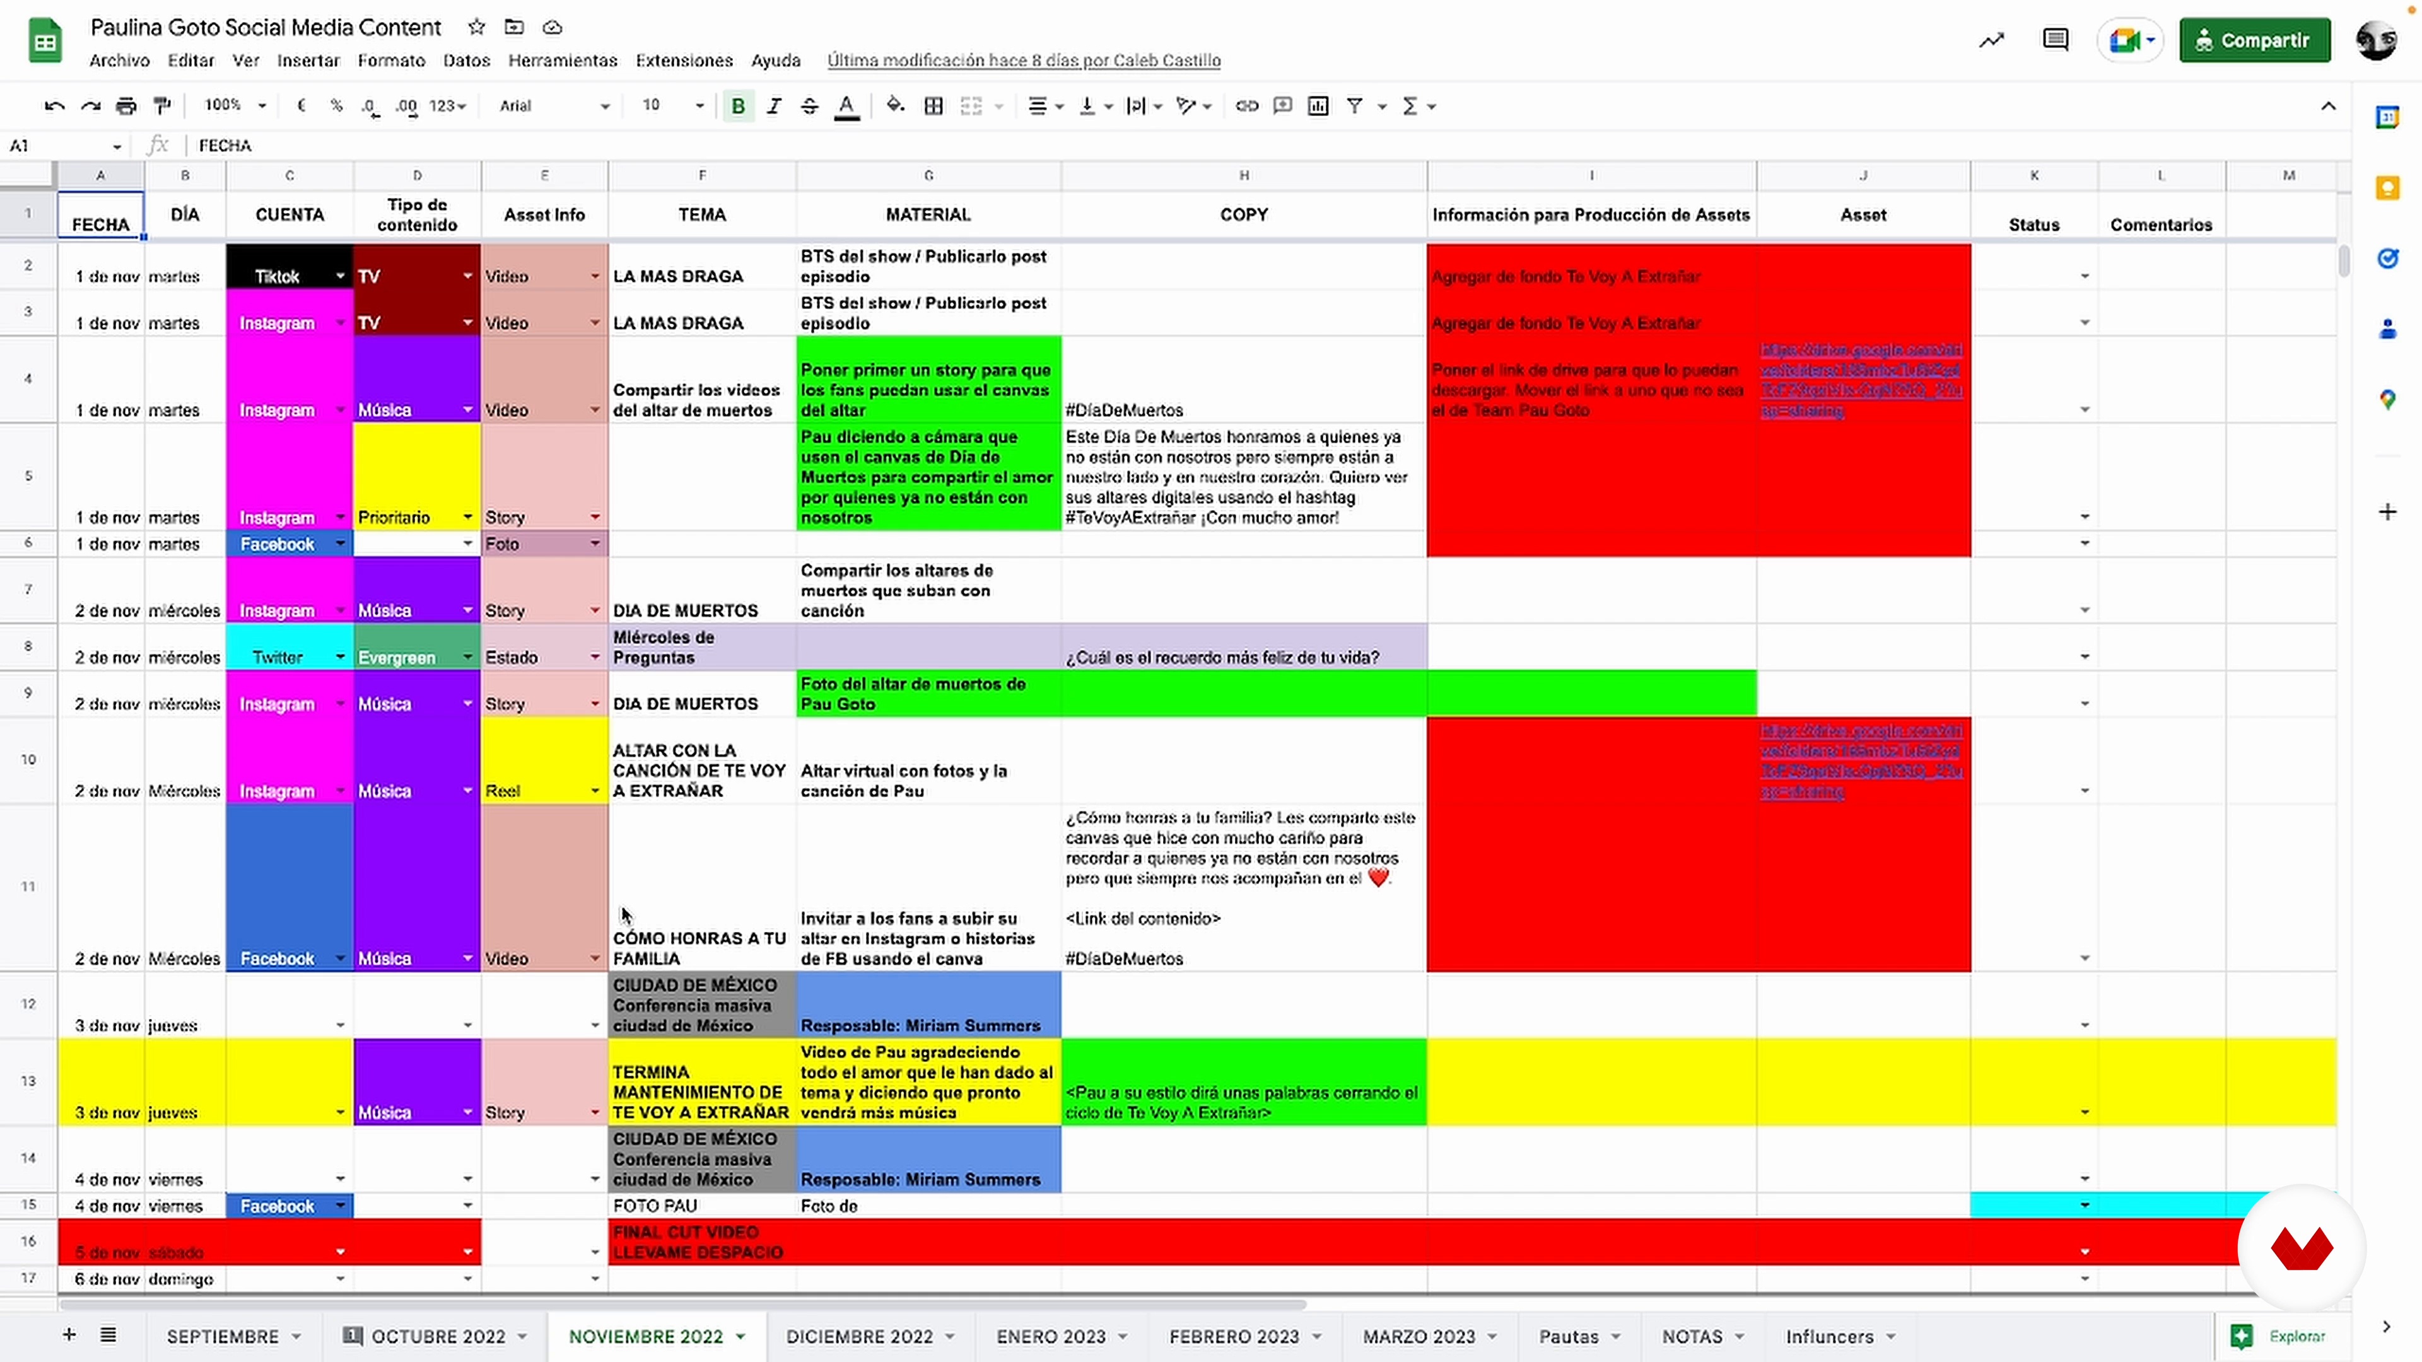This screenshot has width=2422, height=1362.
Task: Switch to the DICIEMBRE 2022 sheet tab
Action: point(859,1336)
